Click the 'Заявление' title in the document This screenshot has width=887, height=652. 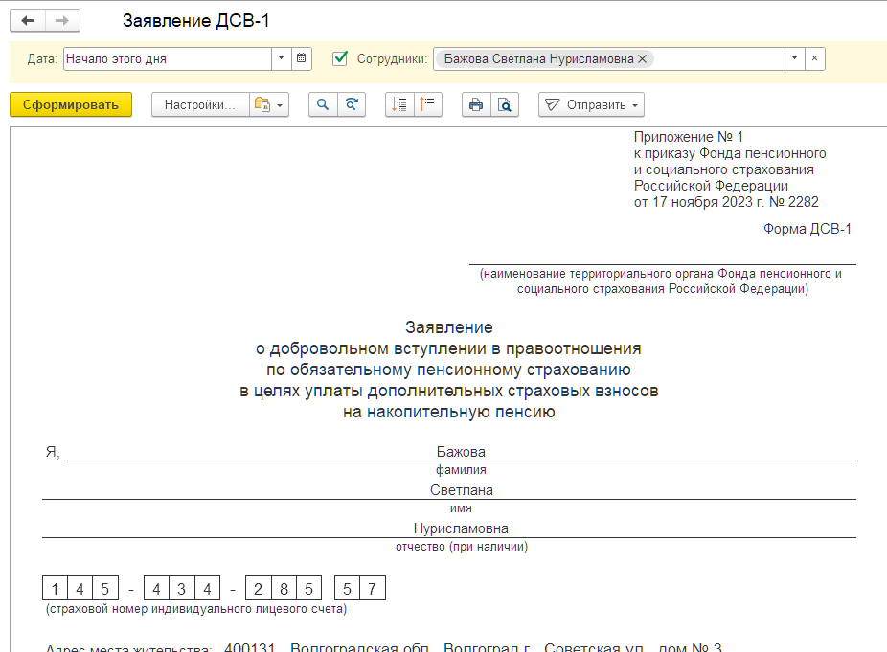pyautogui.click(x=449, y=327)
